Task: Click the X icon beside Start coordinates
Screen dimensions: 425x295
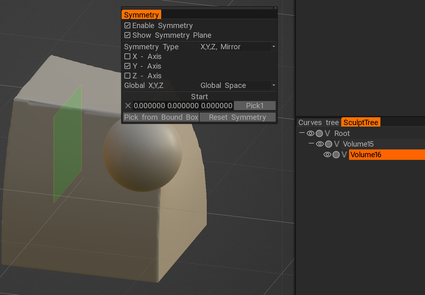Action: 128,106
